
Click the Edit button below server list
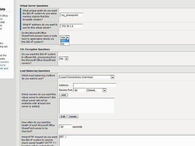pos(63,116)
